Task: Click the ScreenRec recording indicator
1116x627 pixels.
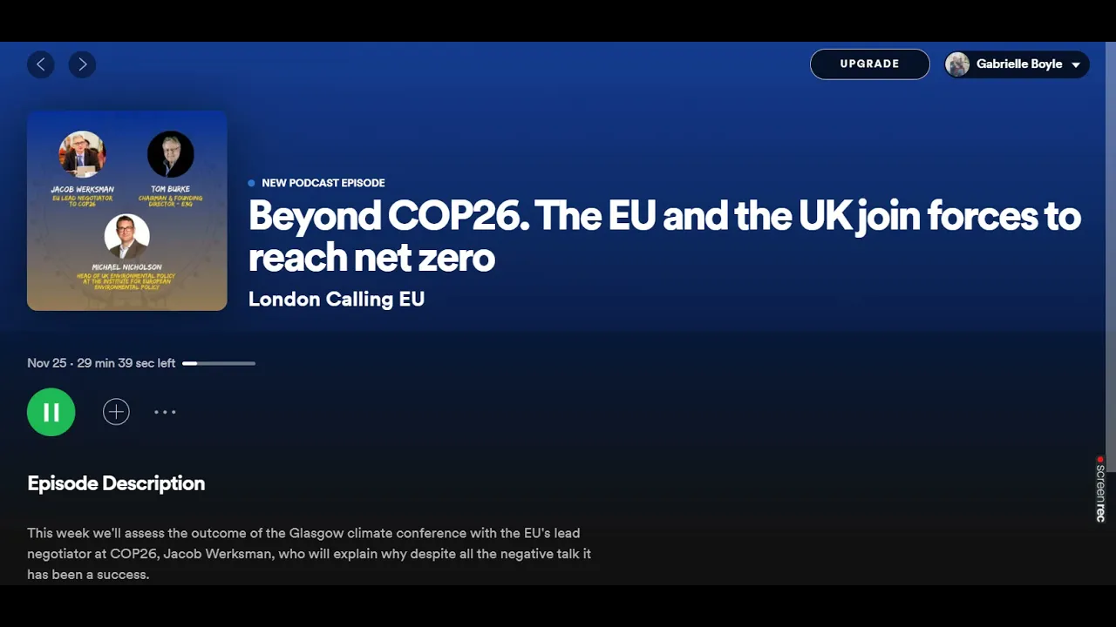Action: 1100,489
